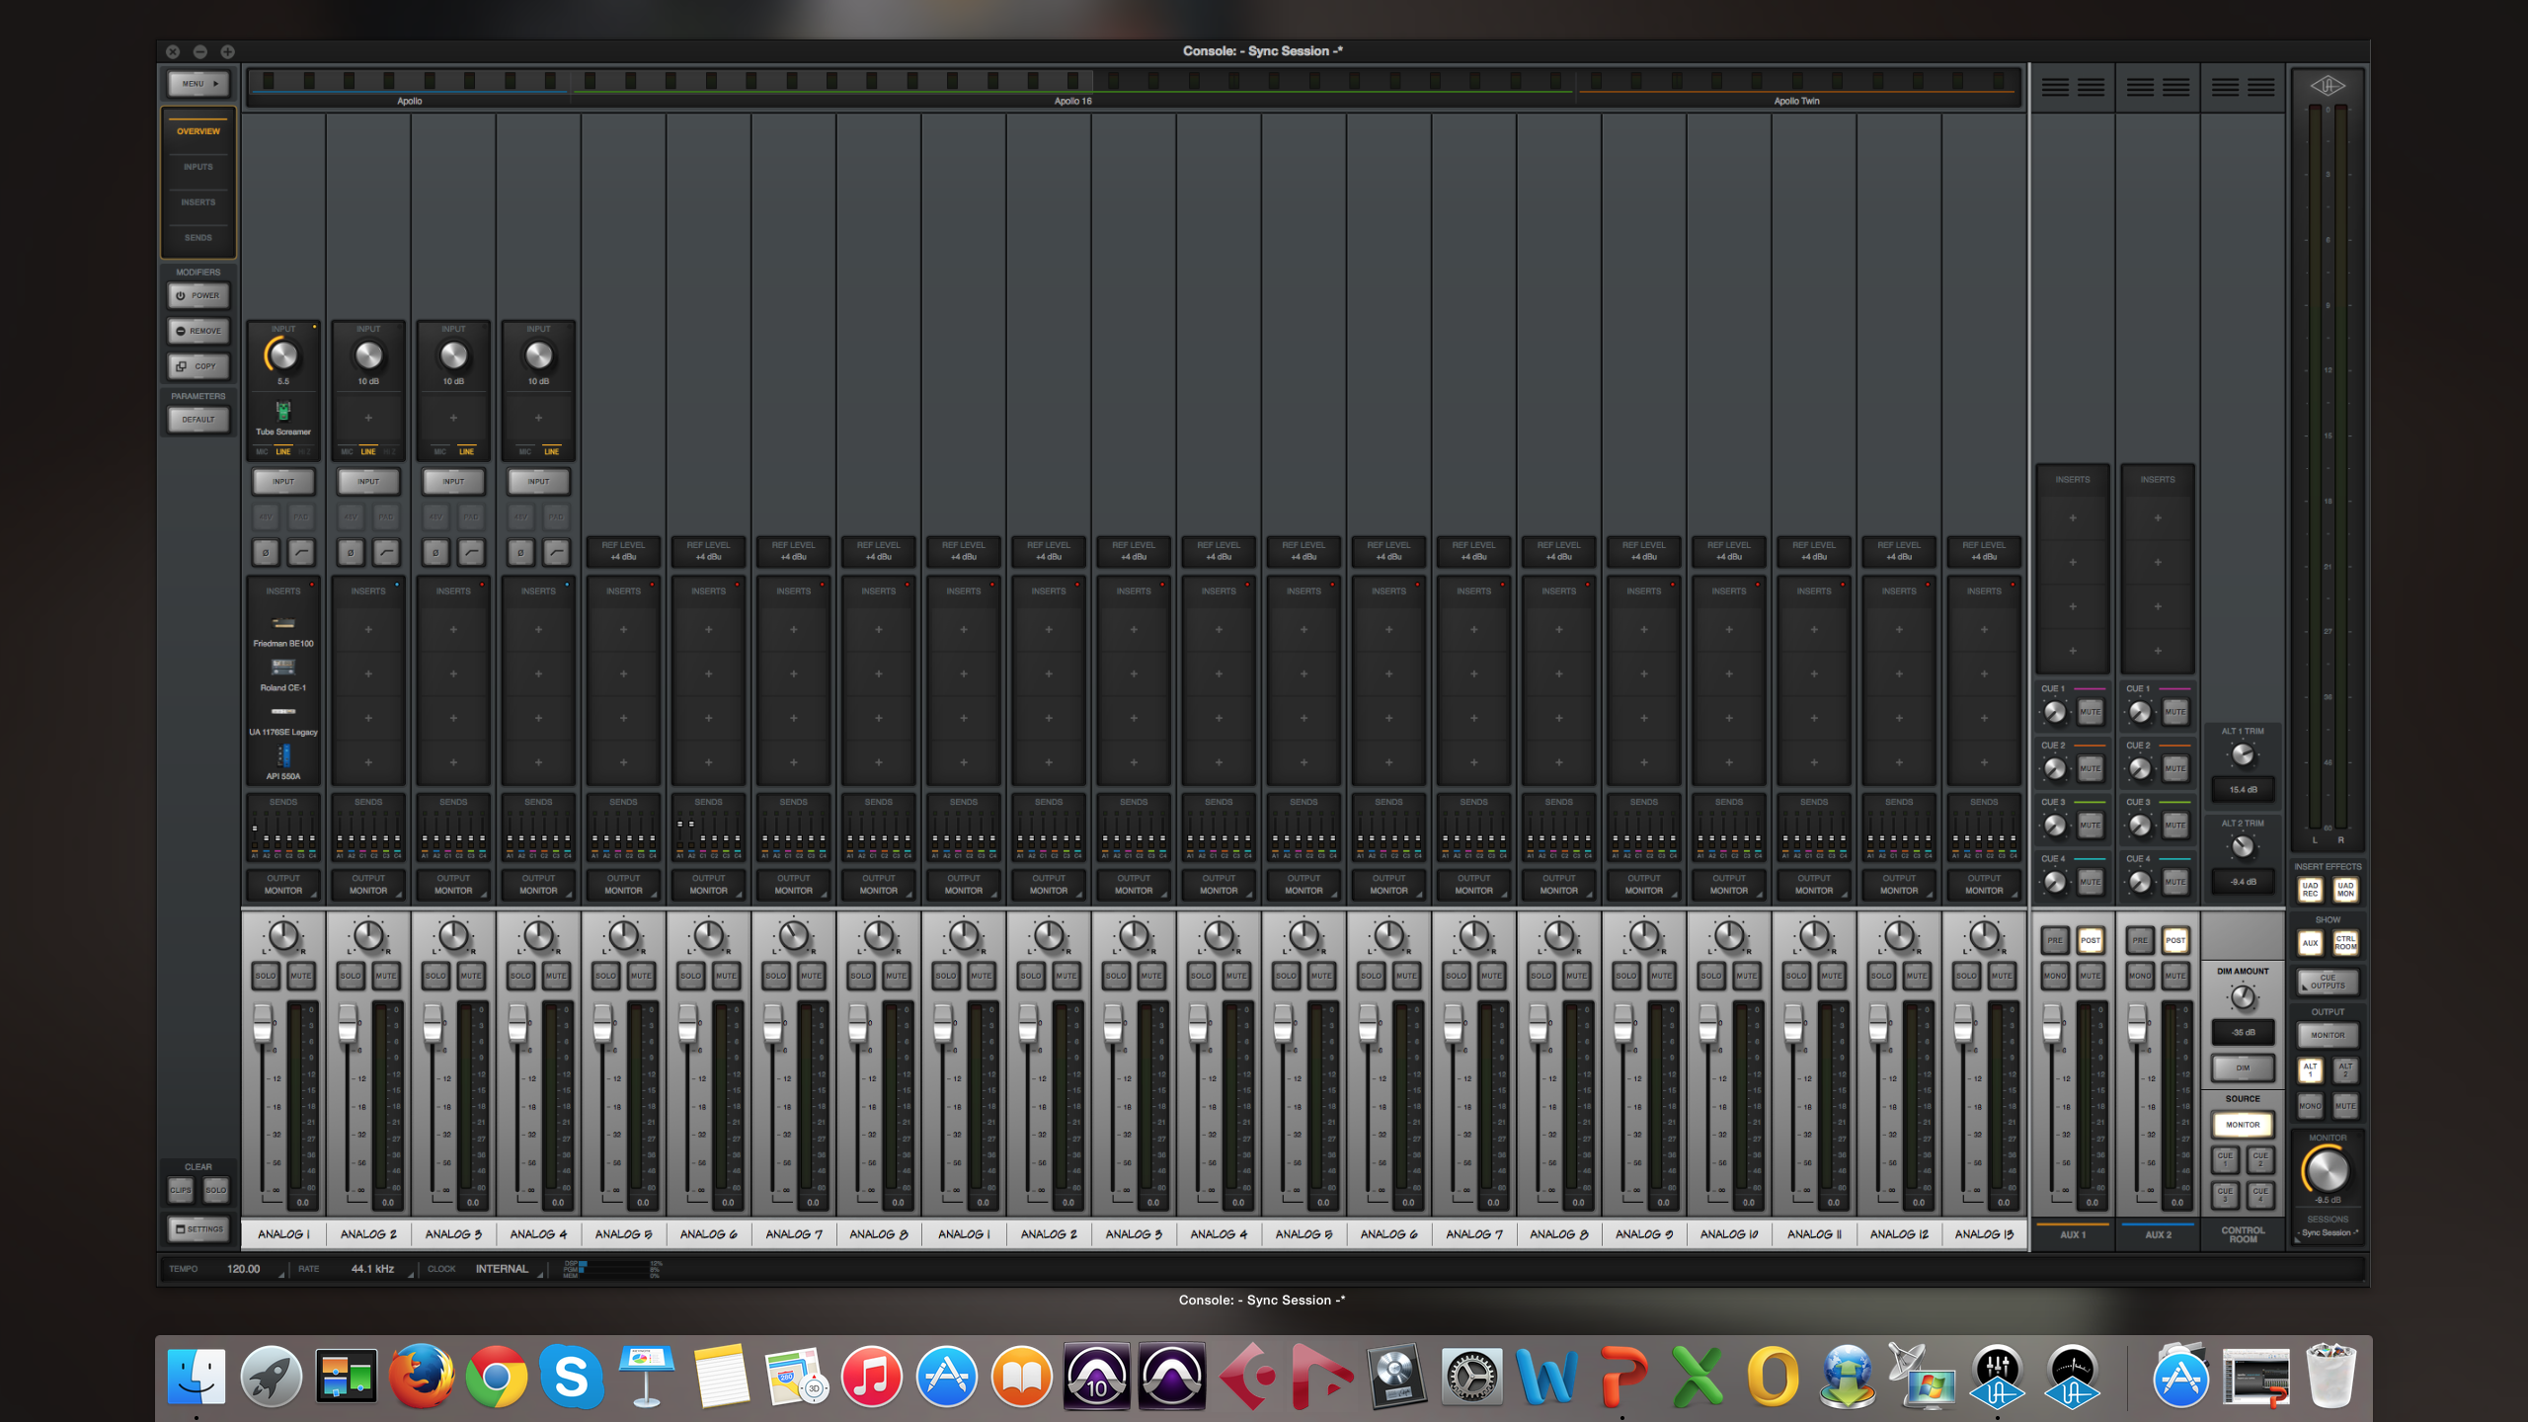The image size is (2528, 1422).
Task: Toggle low cut filter on Apollo Analog 4
Action: click(556, 552)
